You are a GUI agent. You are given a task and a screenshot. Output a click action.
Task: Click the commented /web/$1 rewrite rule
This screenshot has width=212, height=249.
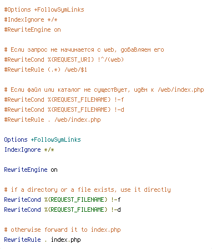(46, 69)
